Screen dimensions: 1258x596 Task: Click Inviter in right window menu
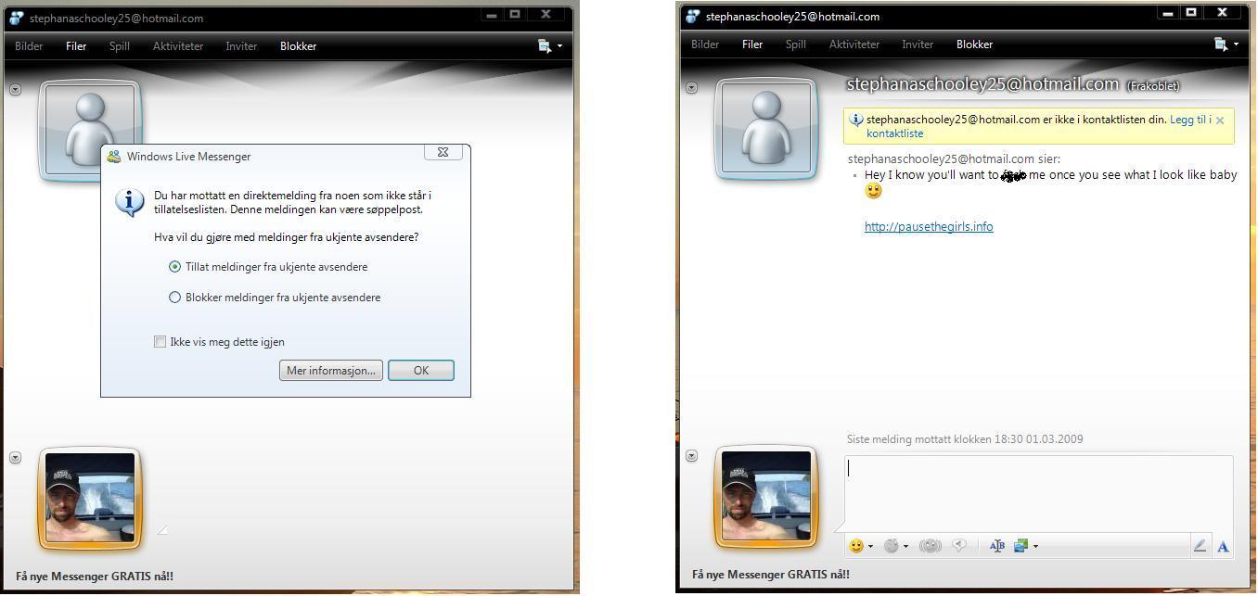click(x=918, y=44)
